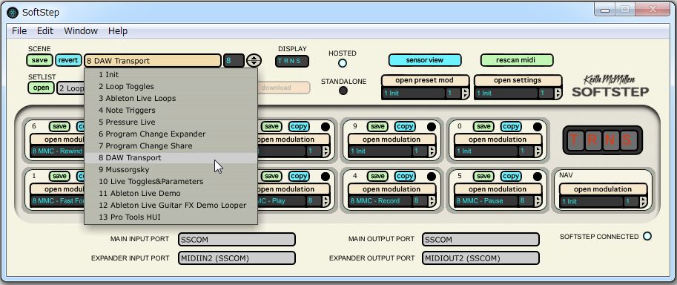Open the Window menu
Image resolution: width=677 pixels, height=285 pixels.
(81, 31)
